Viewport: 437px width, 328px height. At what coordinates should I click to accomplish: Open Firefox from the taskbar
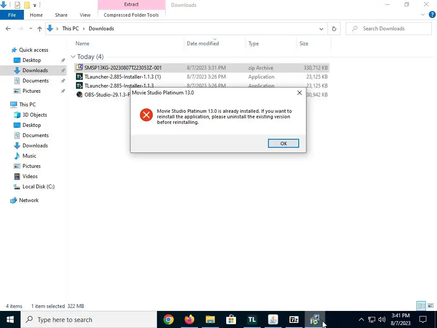[189, 319]
